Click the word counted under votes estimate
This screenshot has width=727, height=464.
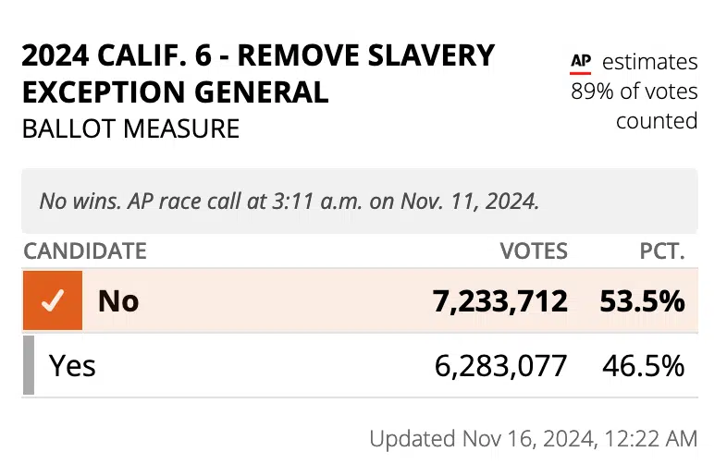click(657, 121)
